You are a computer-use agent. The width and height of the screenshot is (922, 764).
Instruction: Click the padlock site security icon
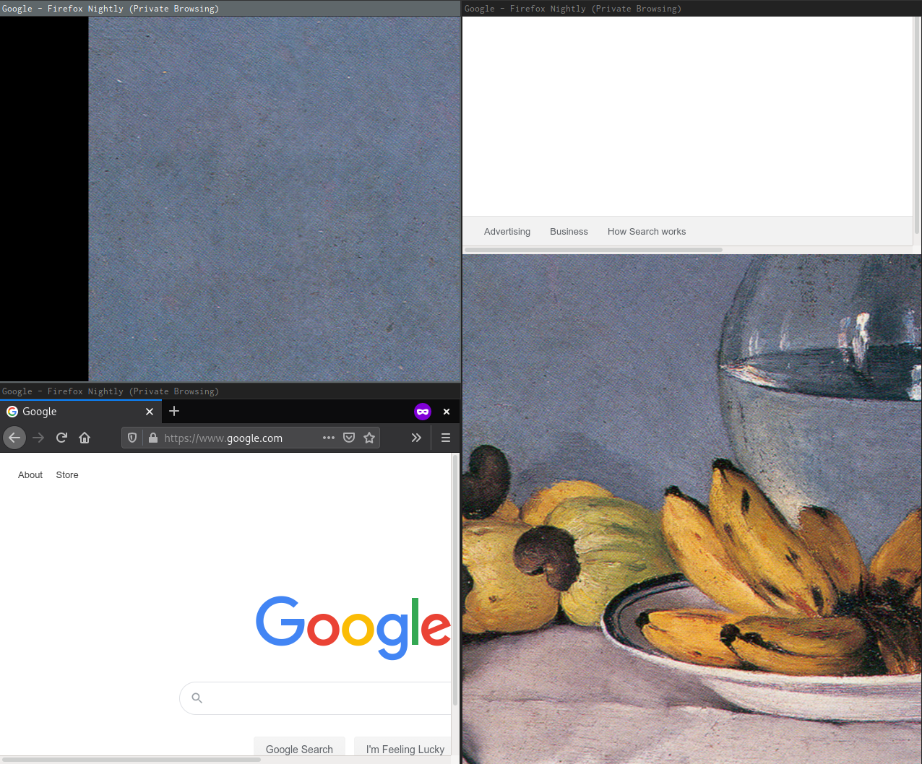tap(153, 438)
